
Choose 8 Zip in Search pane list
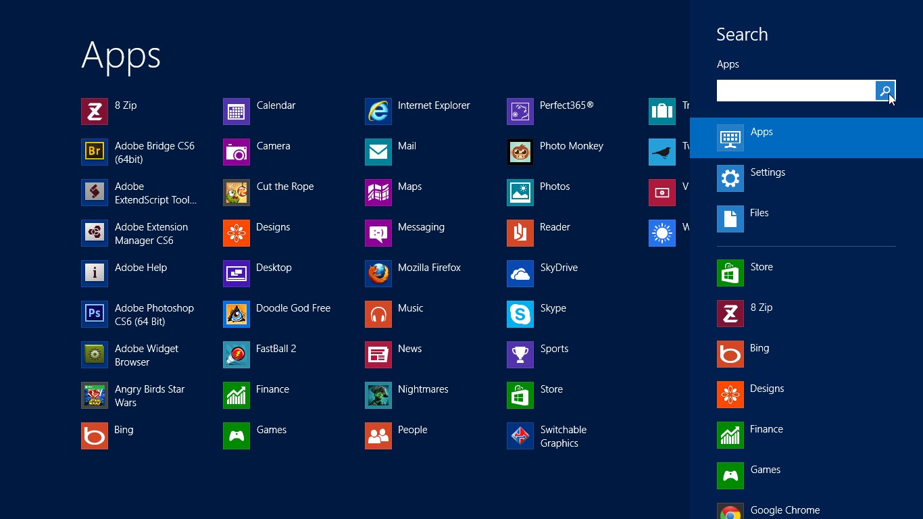pyautogui.click(x=806, y=314)
